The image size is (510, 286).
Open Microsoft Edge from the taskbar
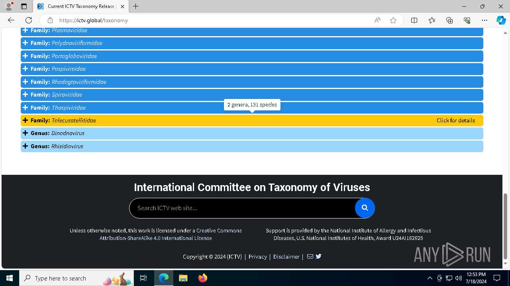point(164,278)
